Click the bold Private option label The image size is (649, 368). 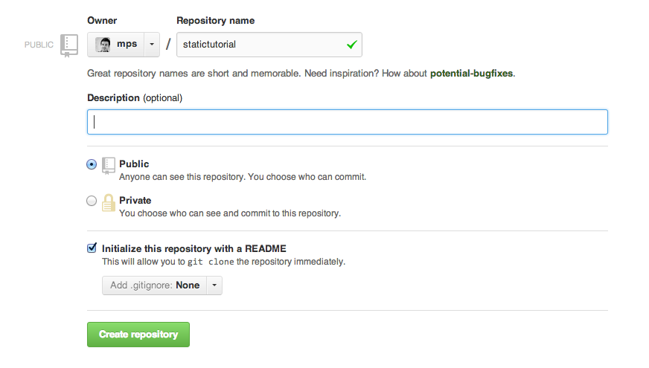[x=135, y=201]
